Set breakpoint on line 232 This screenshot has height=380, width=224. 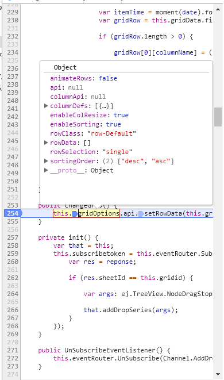[x=13, y=36]
